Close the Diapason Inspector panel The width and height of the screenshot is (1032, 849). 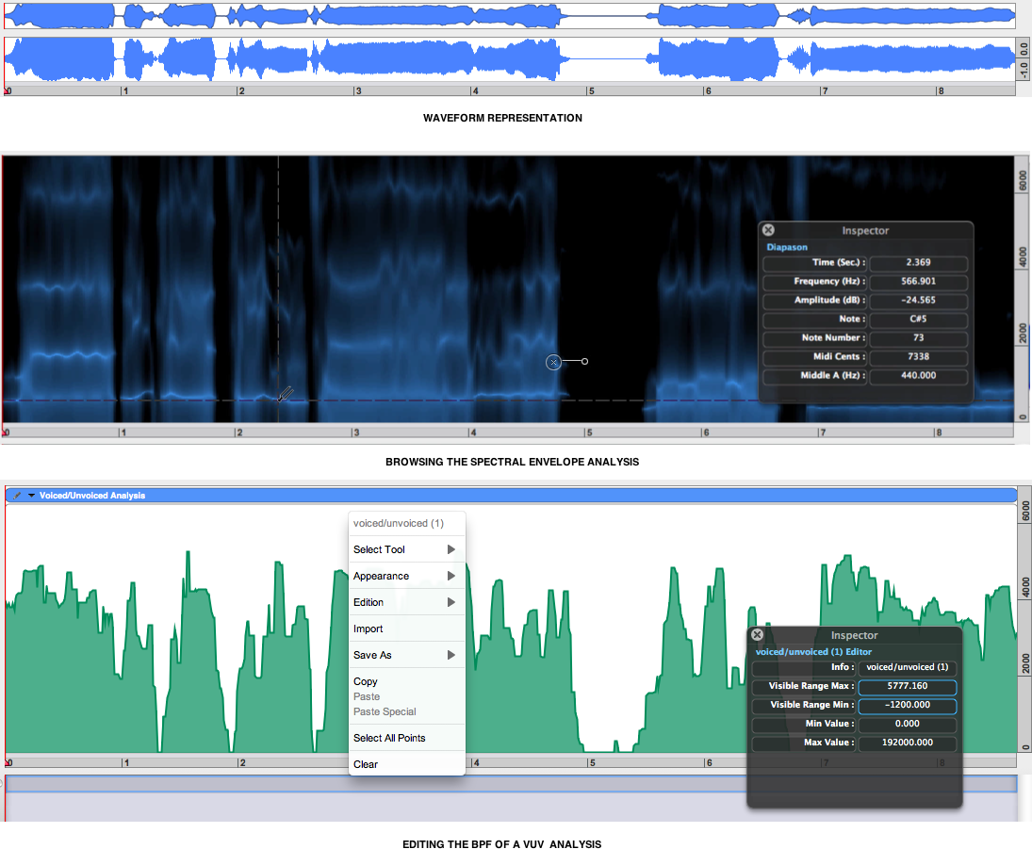tap(768, 230)
